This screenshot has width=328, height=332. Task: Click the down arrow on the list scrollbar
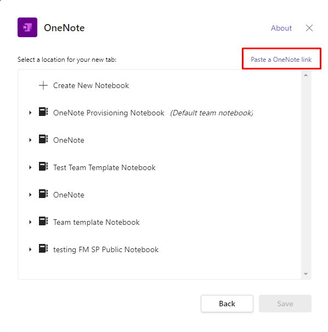[306, 274]
